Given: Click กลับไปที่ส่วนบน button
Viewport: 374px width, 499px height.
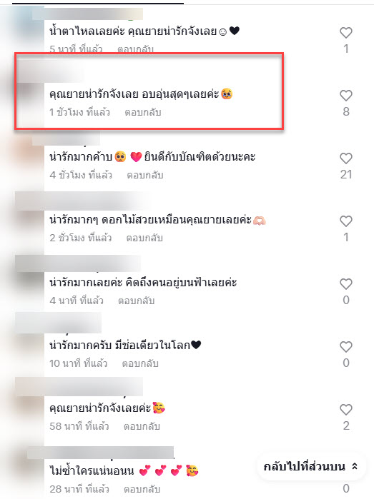Looking at the screenshot, I should [311, 467].
